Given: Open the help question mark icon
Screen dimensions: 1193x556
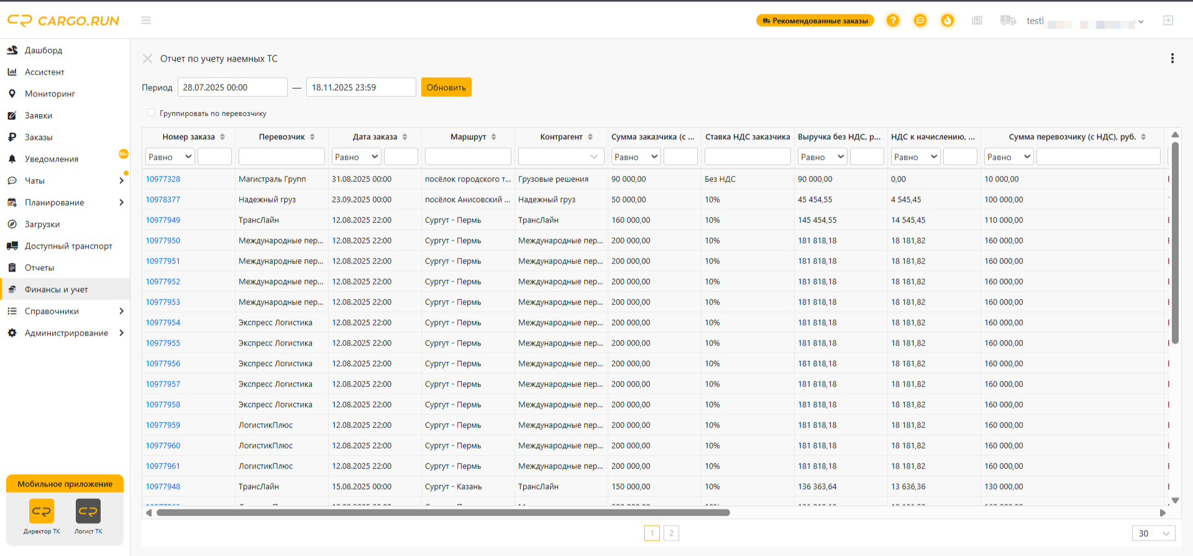Looking at the screenshot, I should 893,21.
